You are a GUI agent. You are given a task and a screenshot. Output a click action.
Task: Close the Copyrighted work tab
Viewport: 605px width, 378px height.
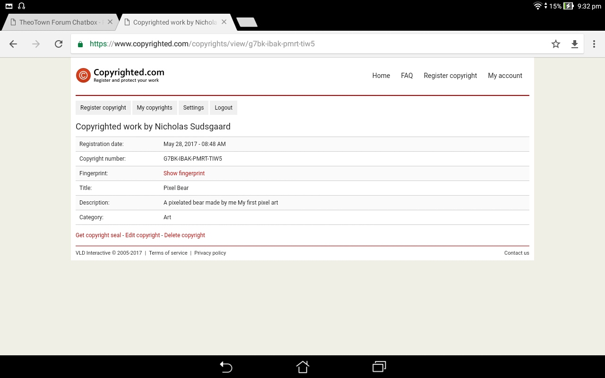(x=224, y=22)
